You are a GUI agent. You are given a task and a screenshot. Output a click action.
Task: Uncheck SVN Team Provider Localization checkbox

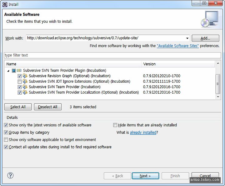[x=19, y=93]
